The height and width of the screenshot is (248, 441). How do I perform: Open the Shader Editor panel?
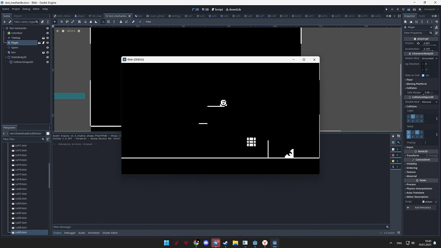pos(110,233)
